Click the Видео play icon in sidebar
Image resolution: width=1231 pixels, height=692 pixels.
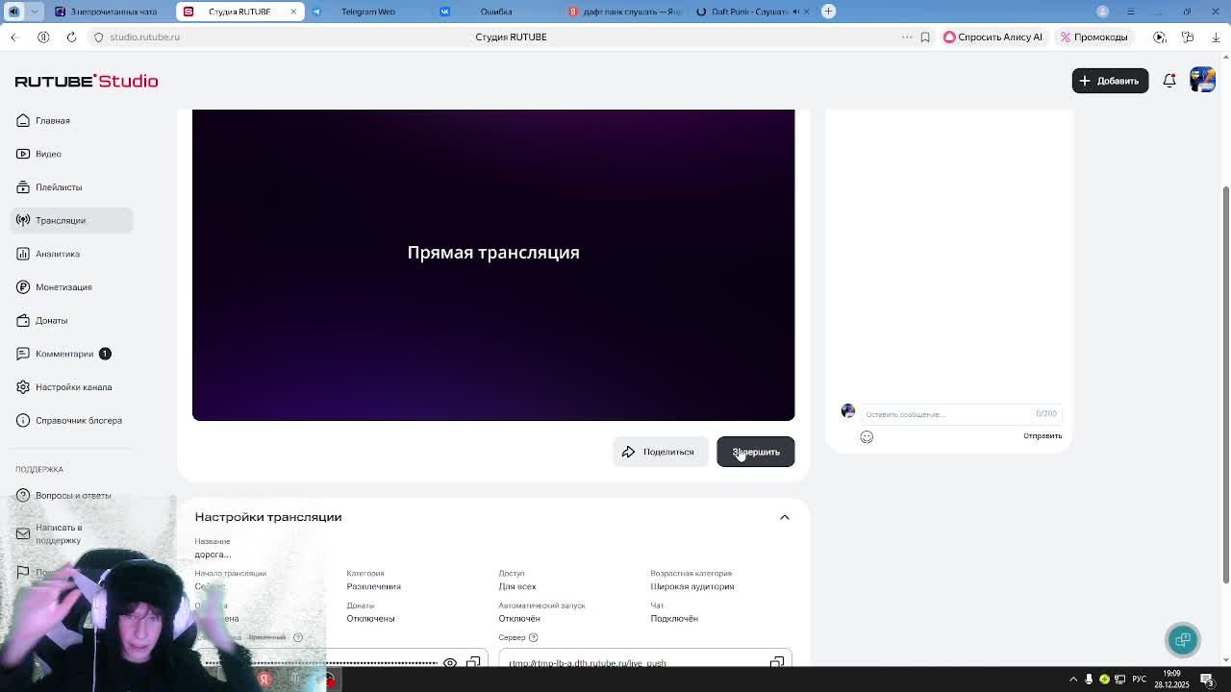[x=23, y=154]
